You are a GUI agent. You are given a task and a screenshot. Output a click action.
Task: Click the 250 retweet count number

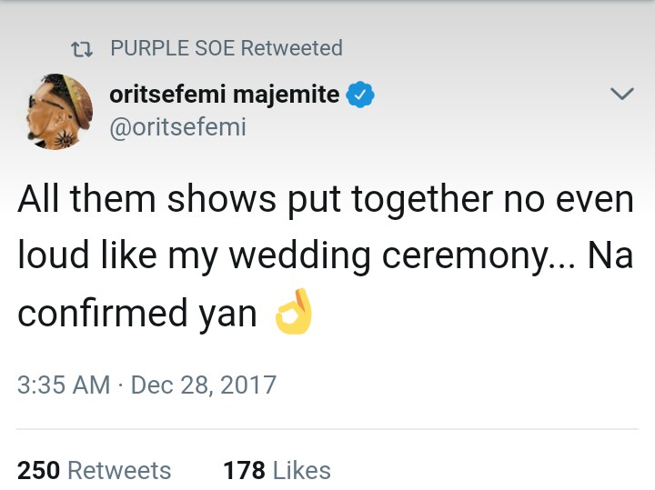[x=38, y=470]
